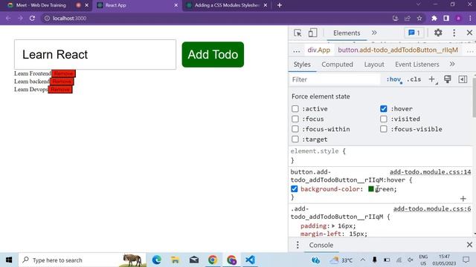Bookmark this page star icon

419,18
